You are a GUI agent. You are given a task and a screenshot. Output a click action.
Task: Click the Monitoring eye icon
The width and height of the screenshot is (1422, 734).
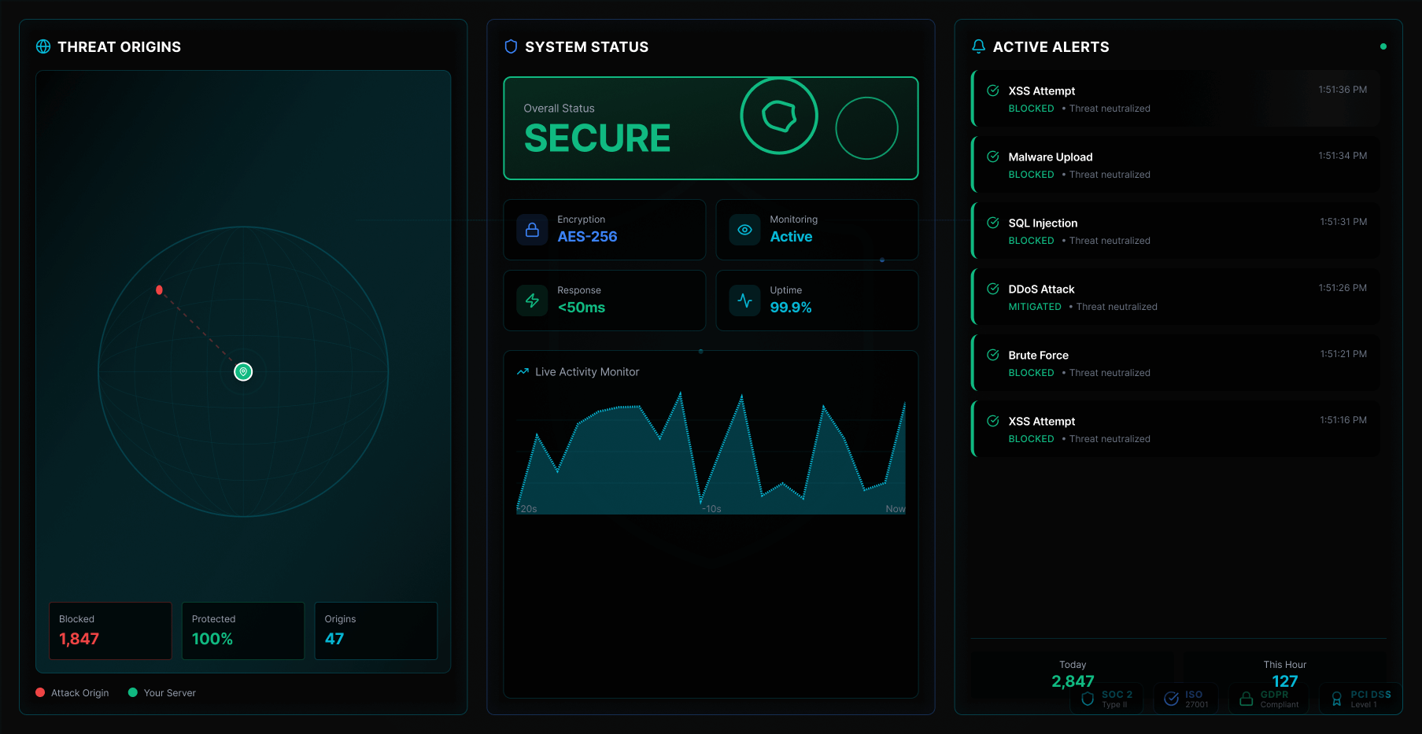tap(744, 230)
